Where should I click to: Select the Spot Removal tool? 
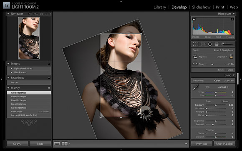click(203, 44)
